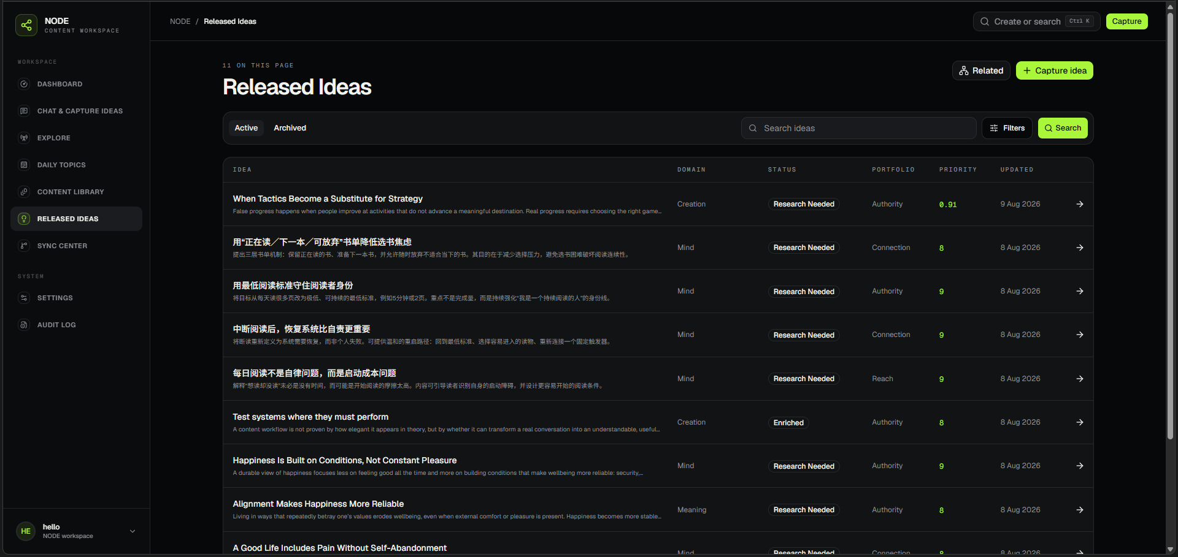Click the Search ideas input field

858,128
